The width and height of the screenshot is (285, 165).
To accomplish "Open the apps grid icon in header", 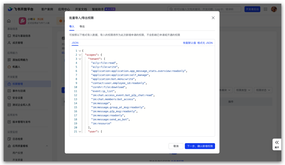I will click(265, 9).
